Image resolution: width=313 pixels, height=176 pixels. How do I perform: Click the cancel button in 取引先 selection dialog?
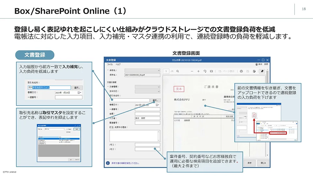pos(77,160)
